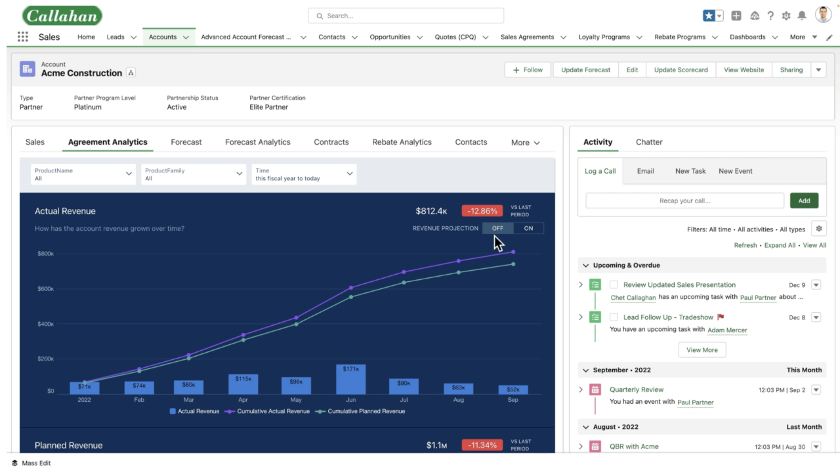Open the help question mark icon
Image resolution: width=840 pixels, height=472 pixels.
(770, 16)
